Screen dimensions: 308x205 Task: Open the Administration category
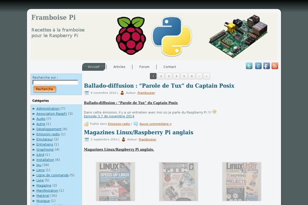coord(48,109)
